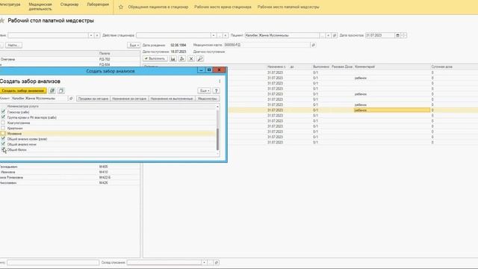Click the help question mark button in the dialog
478x269 pixels.
(216, 90)
